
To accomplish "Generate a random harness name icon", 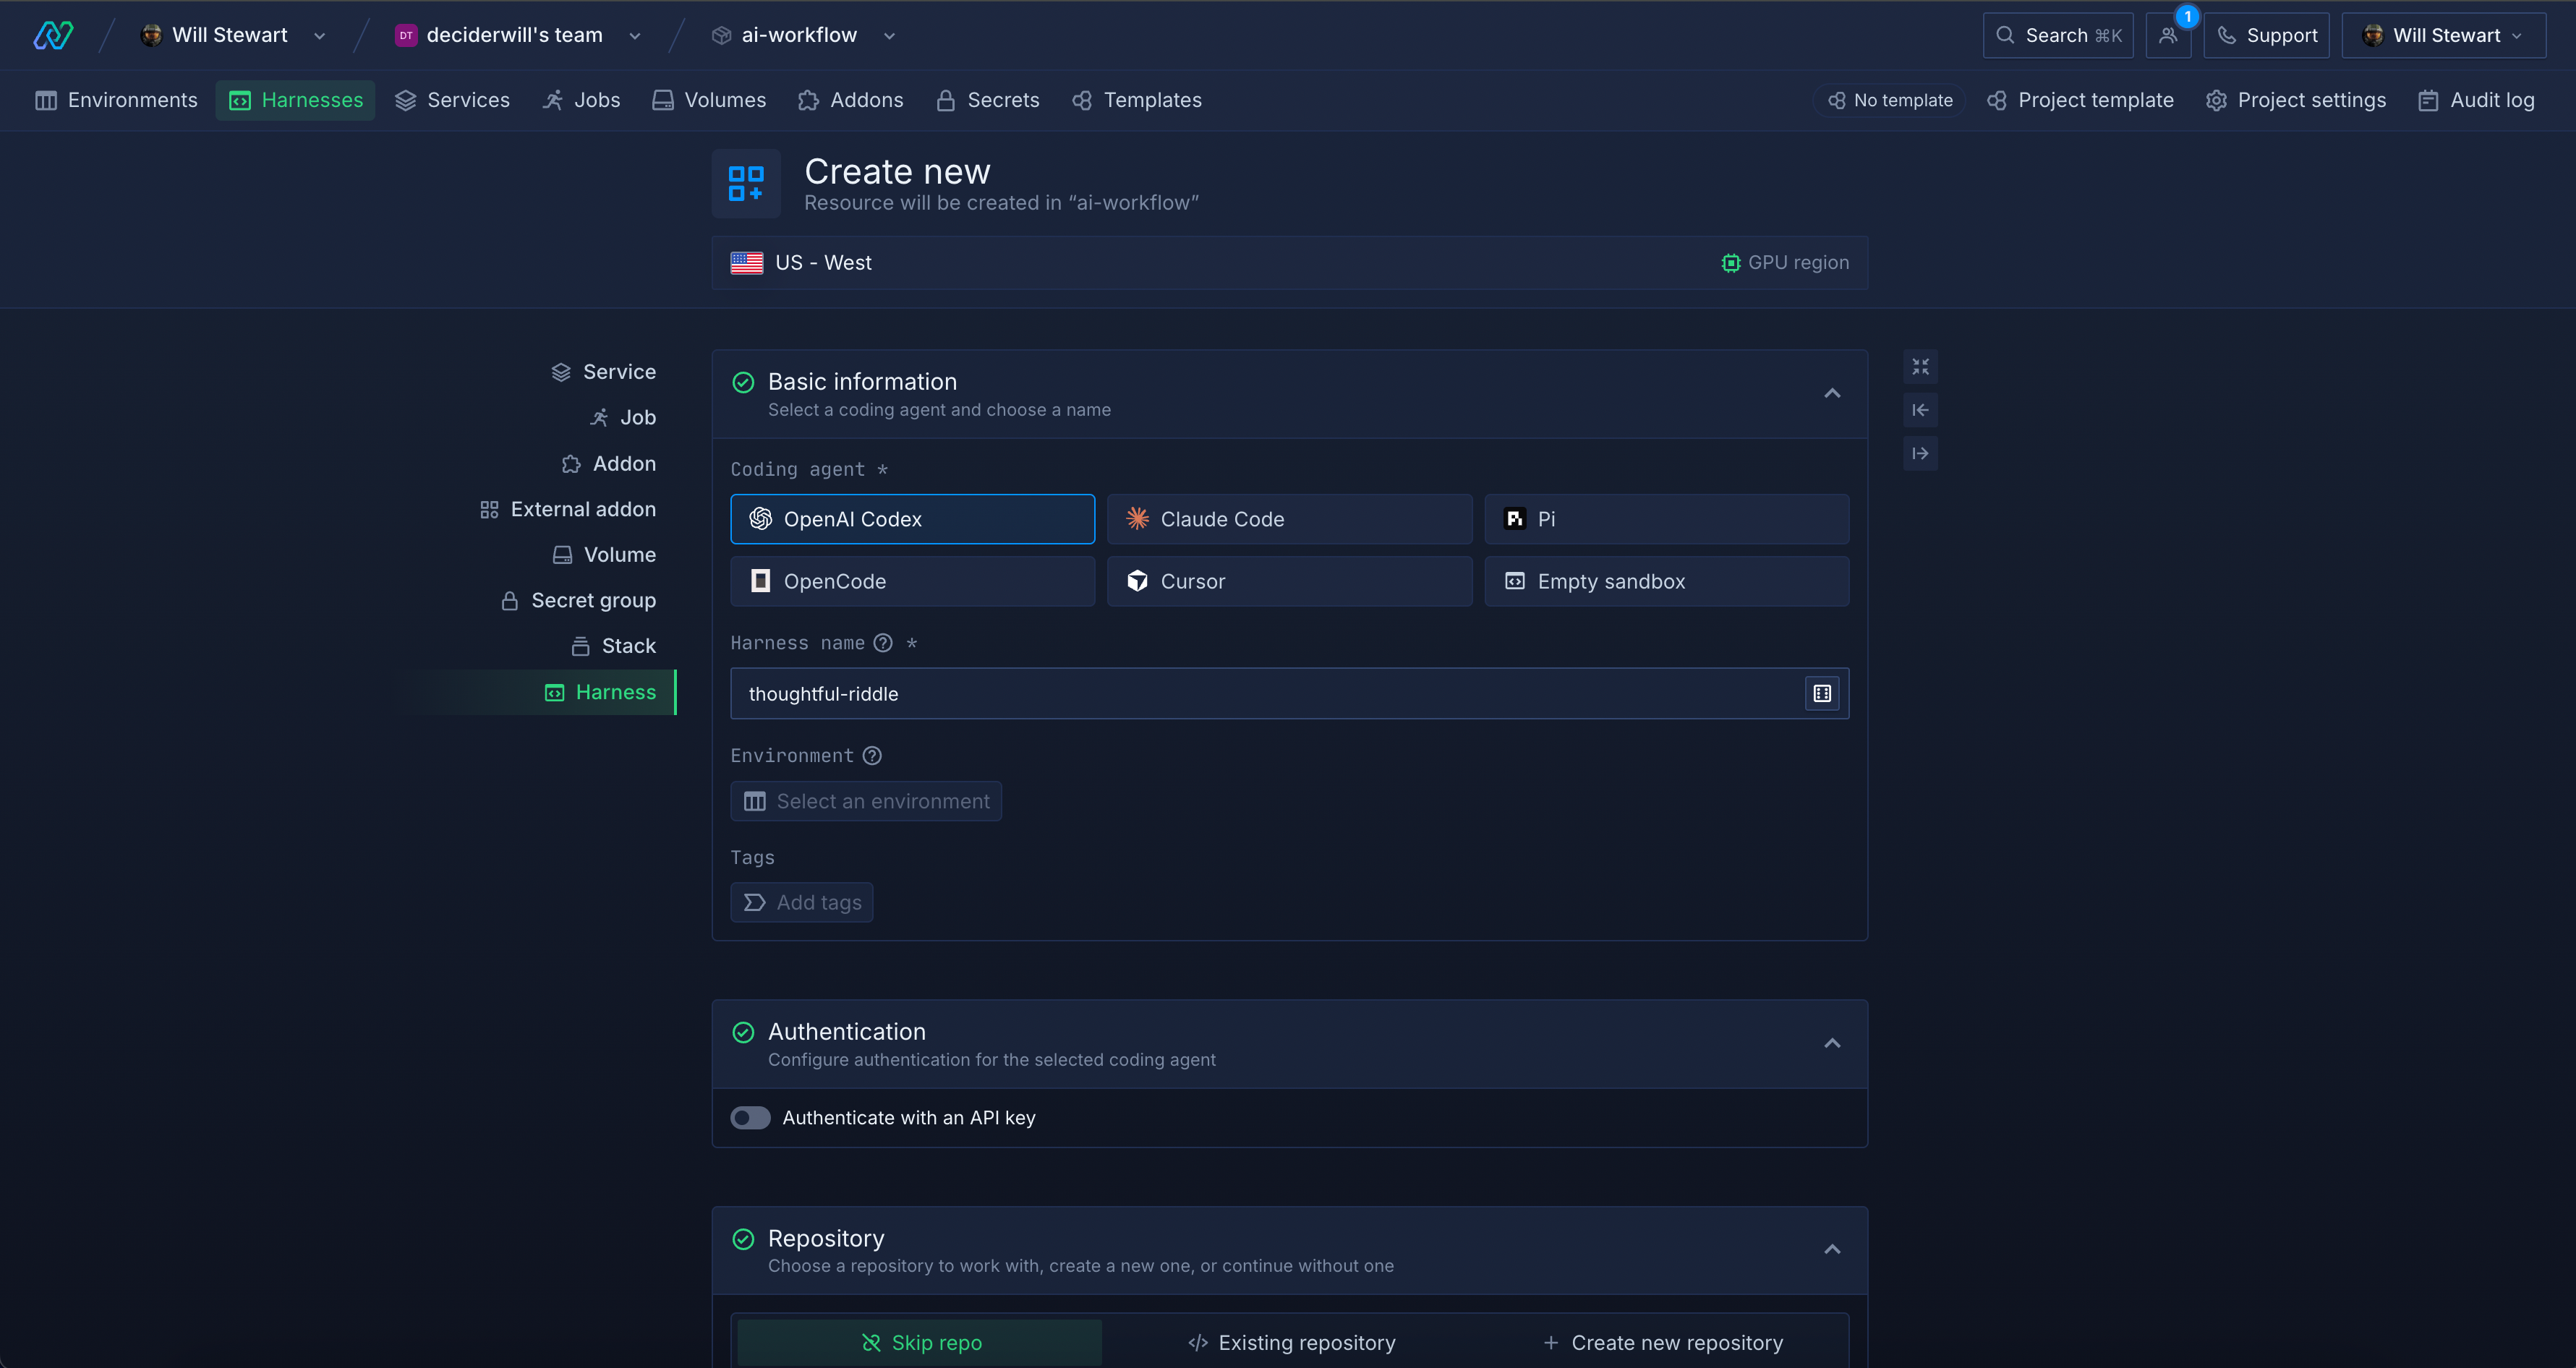I will pyautogui.click(x=1822, y=693).
